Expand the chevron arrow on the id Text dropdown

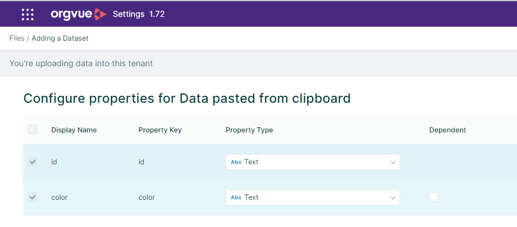coord(393,162)
